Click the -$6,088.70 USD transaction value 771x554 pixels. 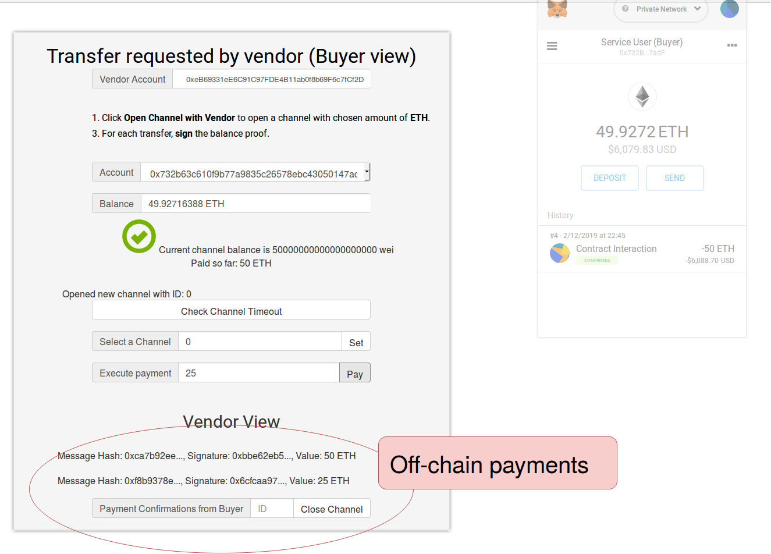710,261
